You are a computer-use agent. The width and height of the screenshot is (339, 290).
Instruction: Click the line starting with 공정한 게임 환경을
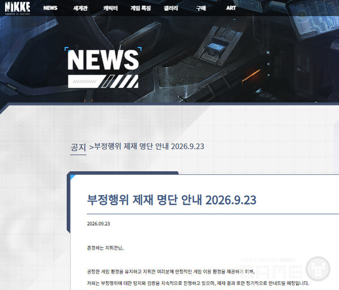171,271
